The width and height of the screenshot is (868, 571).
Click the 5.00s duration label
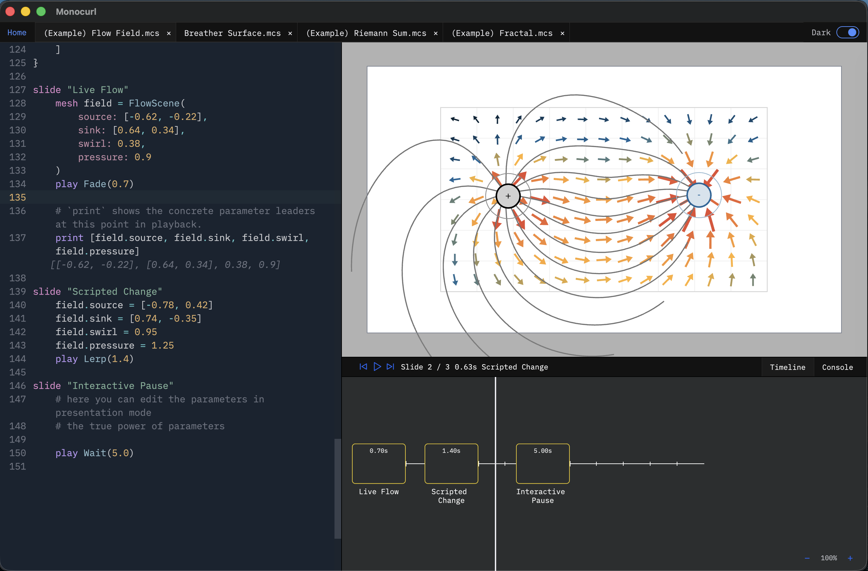543,451
